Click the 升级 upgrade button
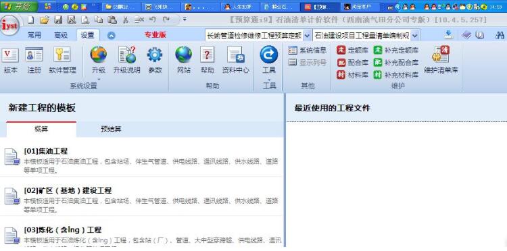 [x=98, y=59]
